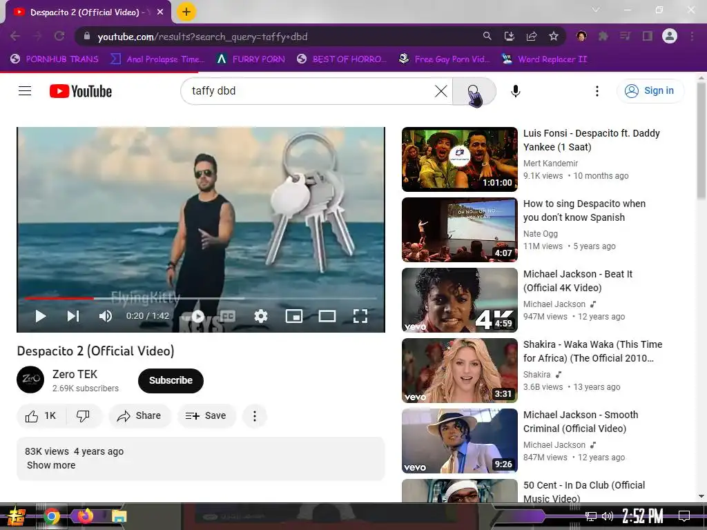707x530 pixels.
Task: Toggle the browser side panel
Action: [x=647, y=36]
